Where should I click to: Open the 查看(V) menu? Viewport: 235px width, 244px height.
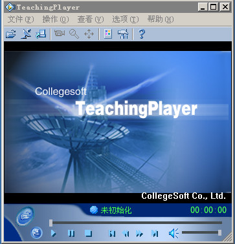91,19
